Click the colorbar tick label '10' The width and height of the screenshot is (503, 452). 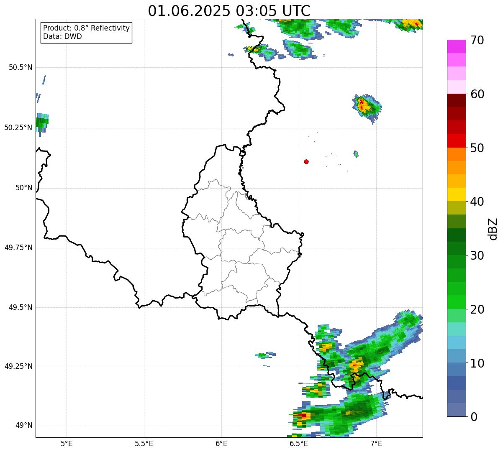tap(477, 363)
